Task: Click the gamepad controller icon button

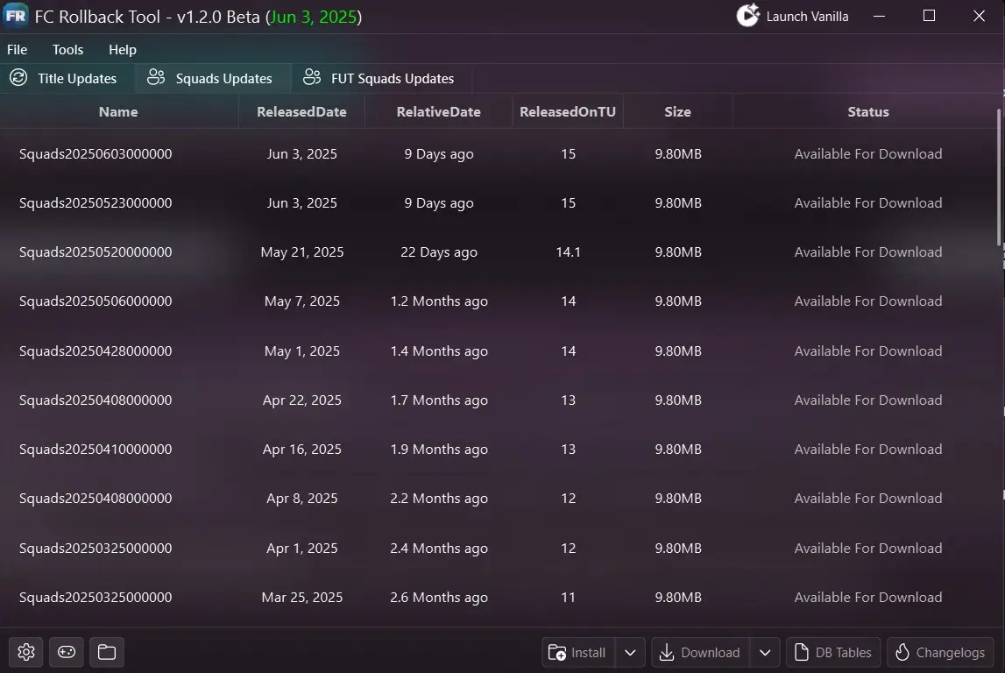Action: point(67,652)
